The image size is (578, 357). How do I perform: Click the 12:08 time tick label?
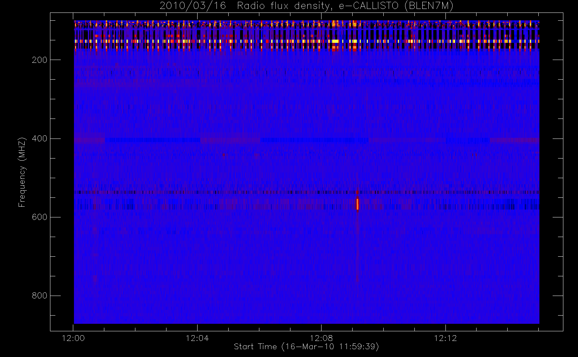[321, 338]
